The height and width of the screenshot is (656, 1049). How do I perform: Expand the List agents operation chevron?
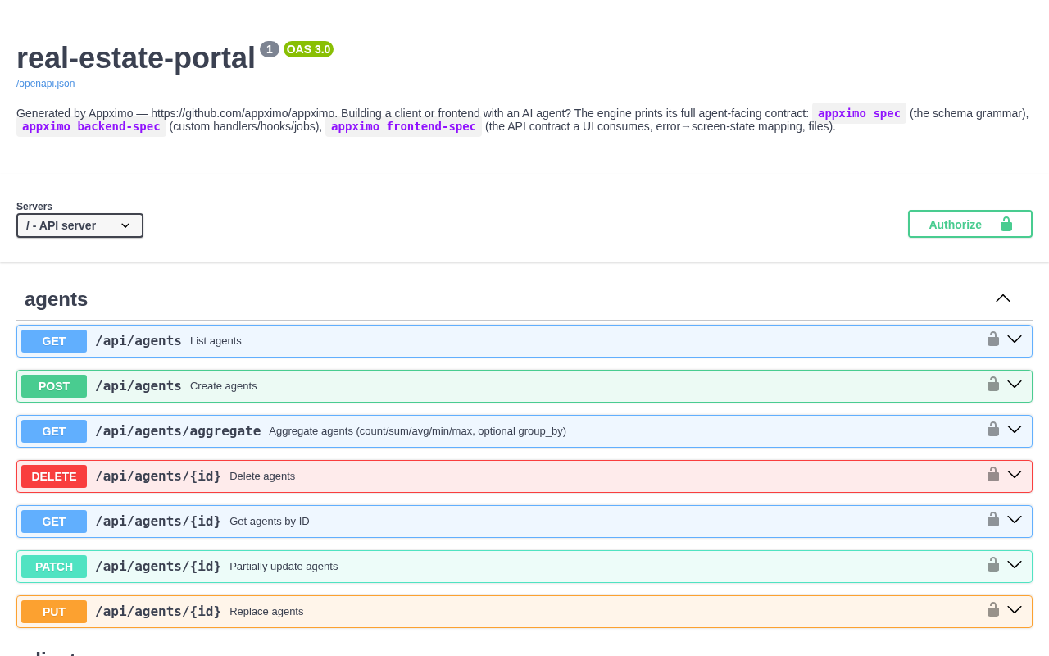pos(1015,339)
